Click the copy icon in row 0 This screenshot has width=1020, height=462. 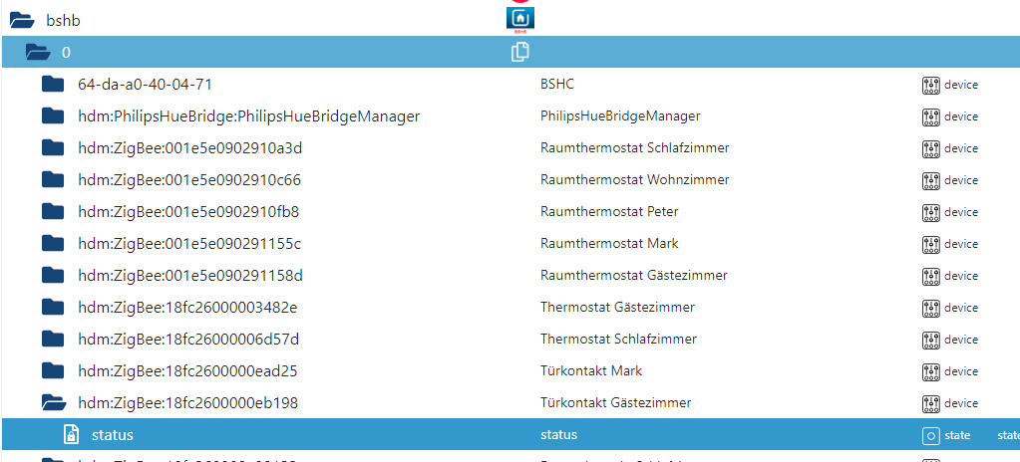(x=519, y=53)
